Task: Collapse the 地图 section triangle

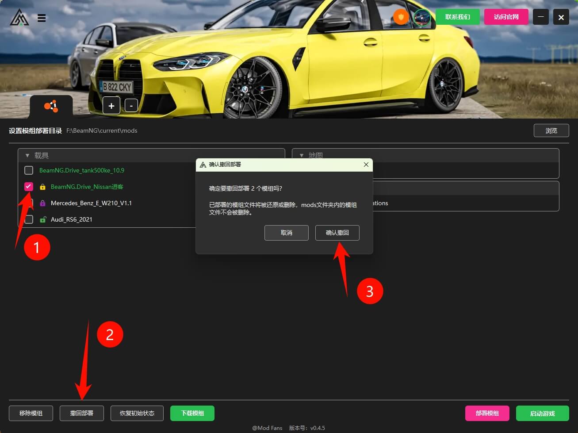Action: [302, 156]
